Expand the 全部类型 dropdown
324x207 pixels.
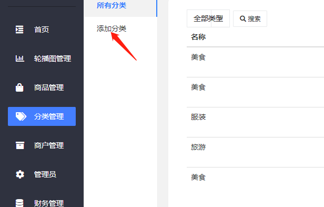(x=208, y=18)
